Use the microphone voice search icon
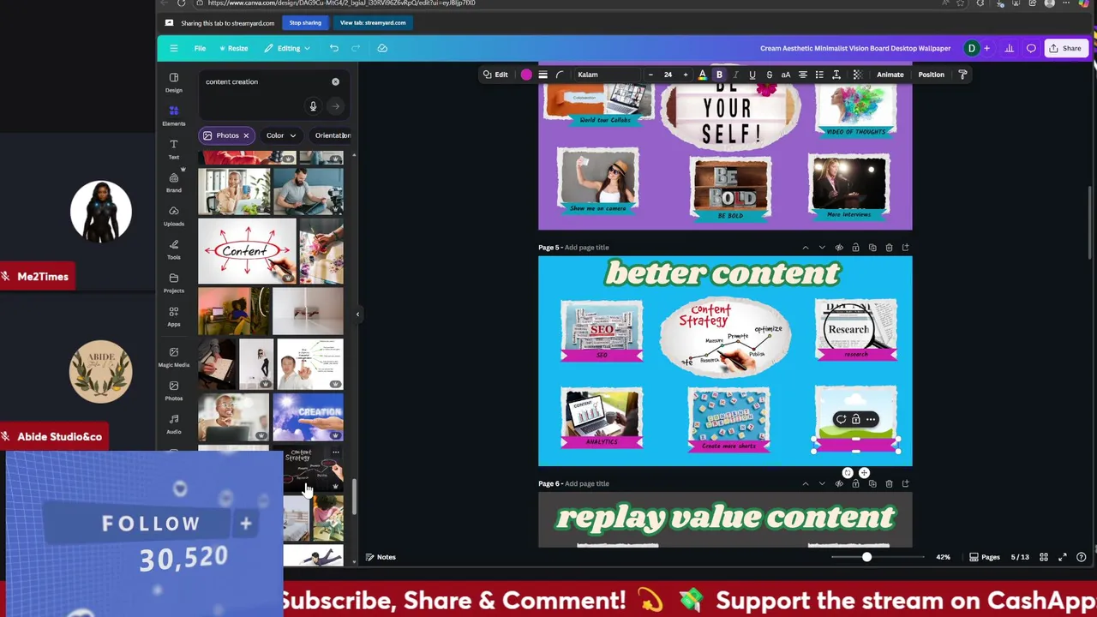The width and height of the screenshot is (1097, 617). [313, 106]
